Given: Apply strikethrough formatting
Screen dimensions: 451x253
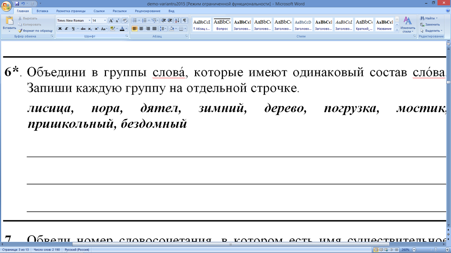Looking at the screenshot, I should [x=83, y=29].
